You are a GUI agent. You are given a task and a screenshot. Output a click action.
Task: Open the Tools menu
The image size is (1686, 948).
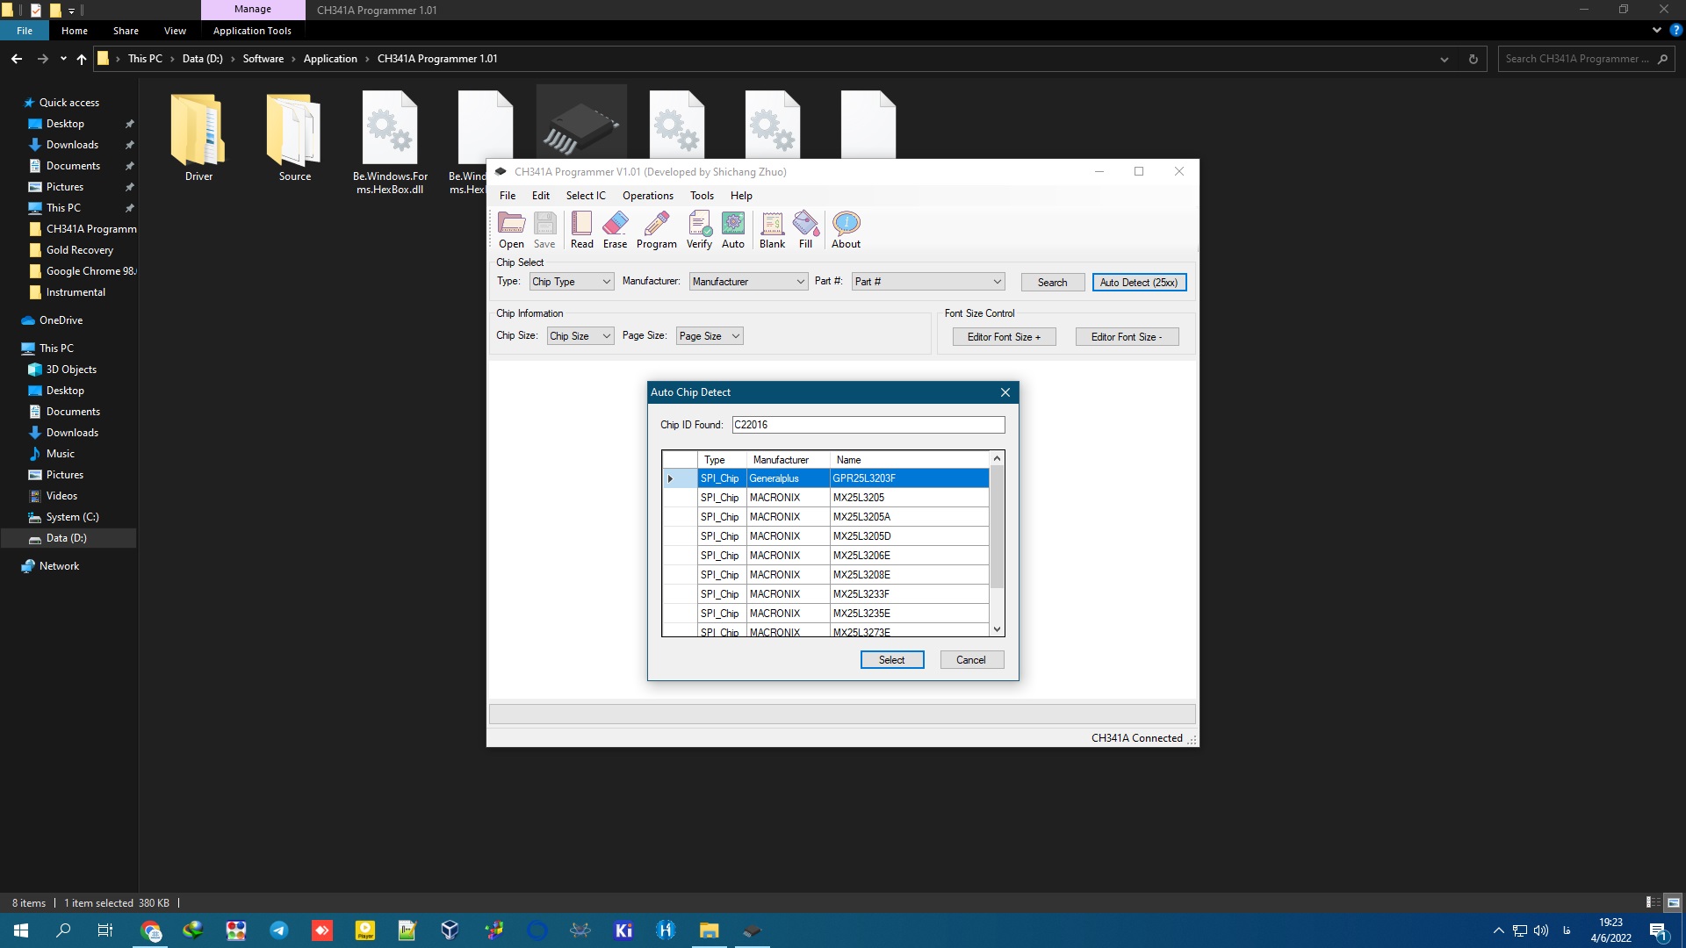[x=702, y=196]
